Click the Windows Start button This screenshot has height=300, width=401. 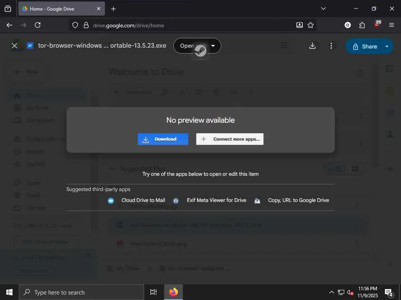[x=9, y=292]
